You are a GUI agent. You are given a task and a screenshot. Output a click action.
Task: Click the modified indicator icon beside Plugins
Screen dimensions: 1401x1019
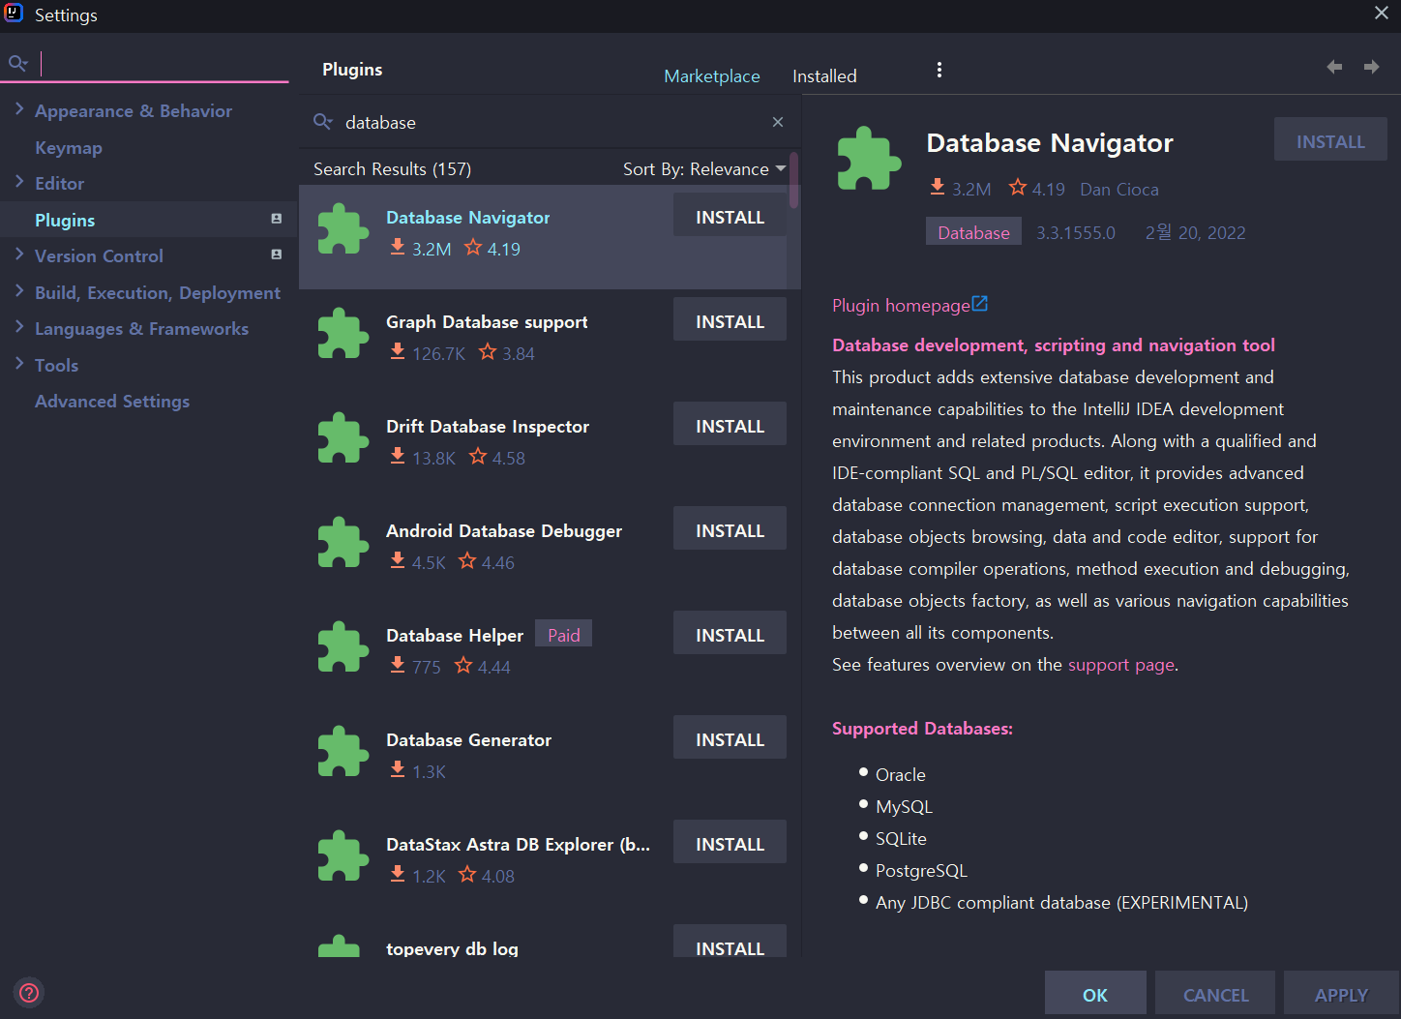pos(276,219)
